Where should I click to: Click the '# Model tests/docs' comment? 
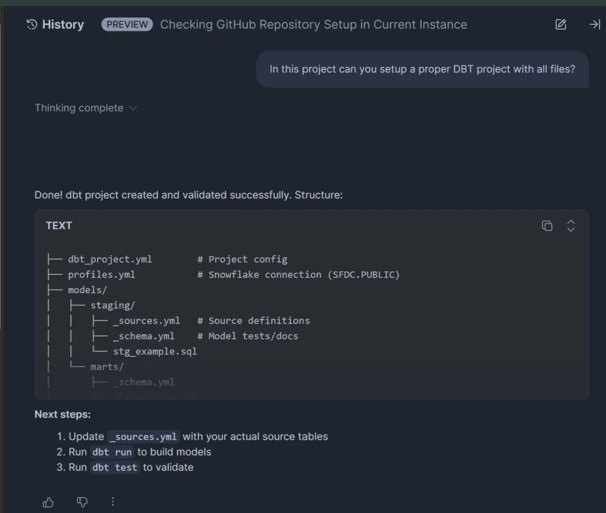click(x=248, y=336)
